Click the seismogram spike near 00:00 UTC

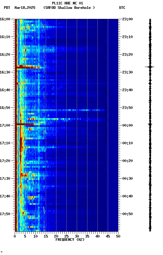[x=150, y=124]
